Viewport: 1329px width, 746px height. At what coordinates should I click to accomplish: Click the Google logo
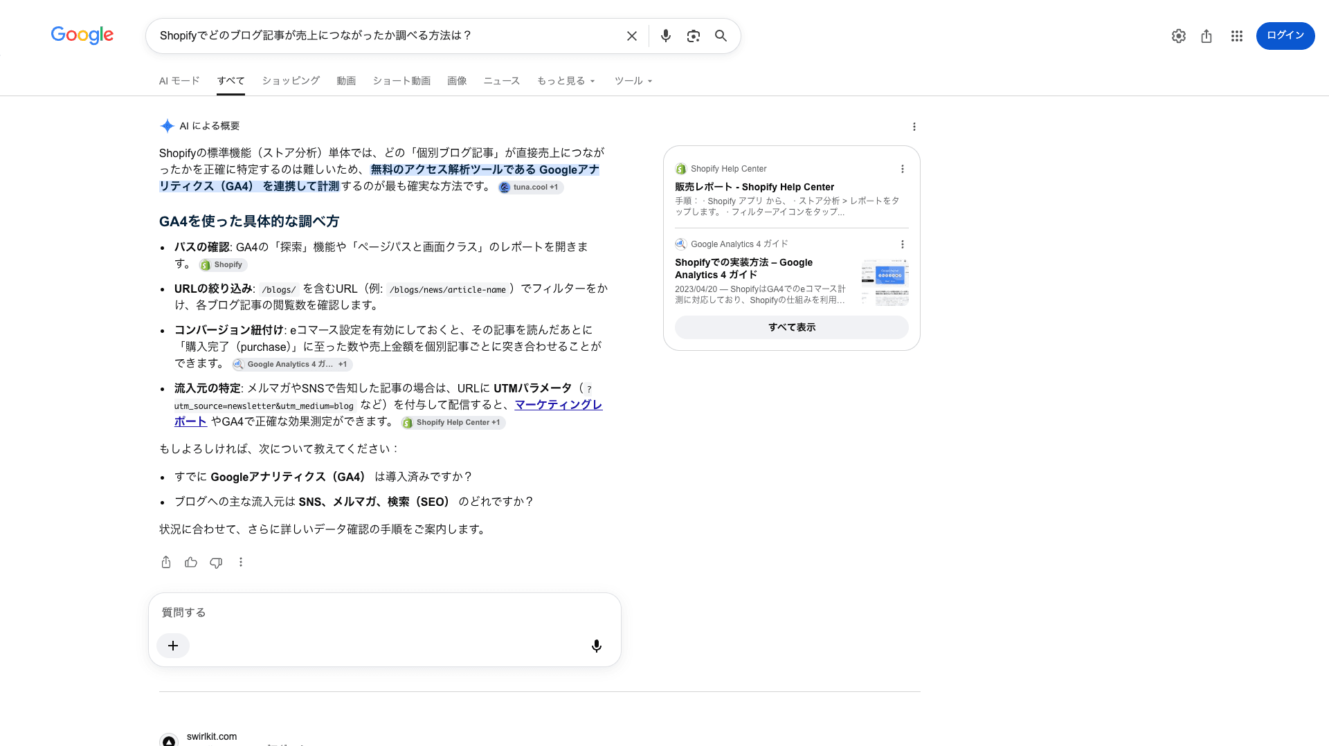click(82, 35)
